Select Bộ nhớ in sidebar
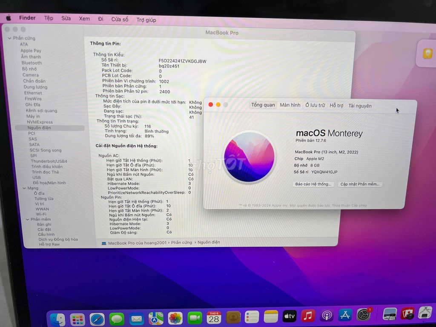The height and width of the screenshot is (327, 436). point(29,69)
